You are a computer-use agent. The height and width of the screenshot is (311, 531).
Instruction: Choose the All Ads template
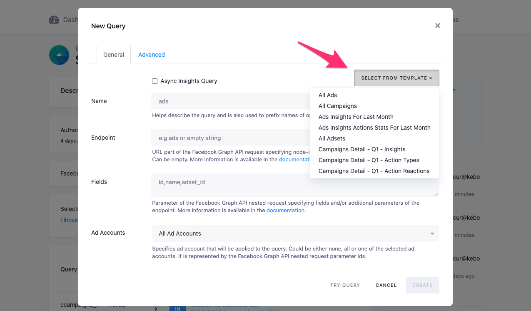tap(328, 95)
